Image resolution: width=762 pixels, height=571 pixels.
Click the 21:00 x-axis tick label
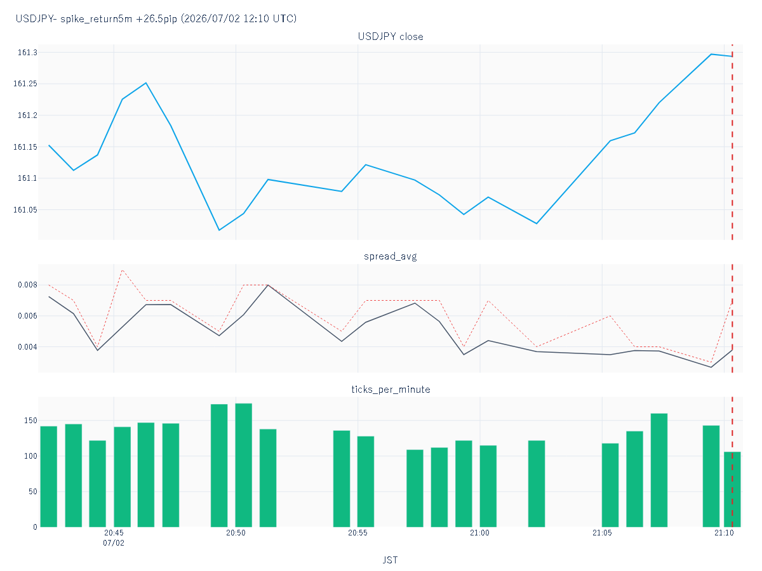pos(479,534)
